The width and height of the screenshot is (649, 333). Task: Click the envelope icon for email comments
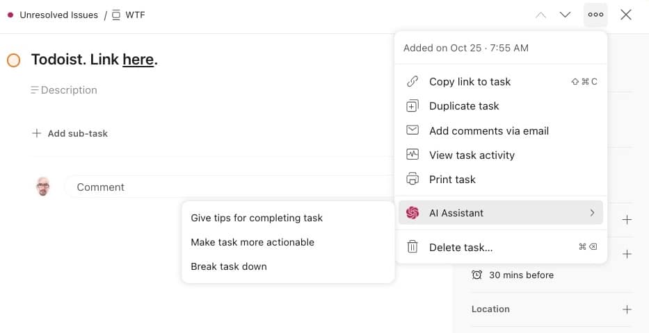click(412, 130)
